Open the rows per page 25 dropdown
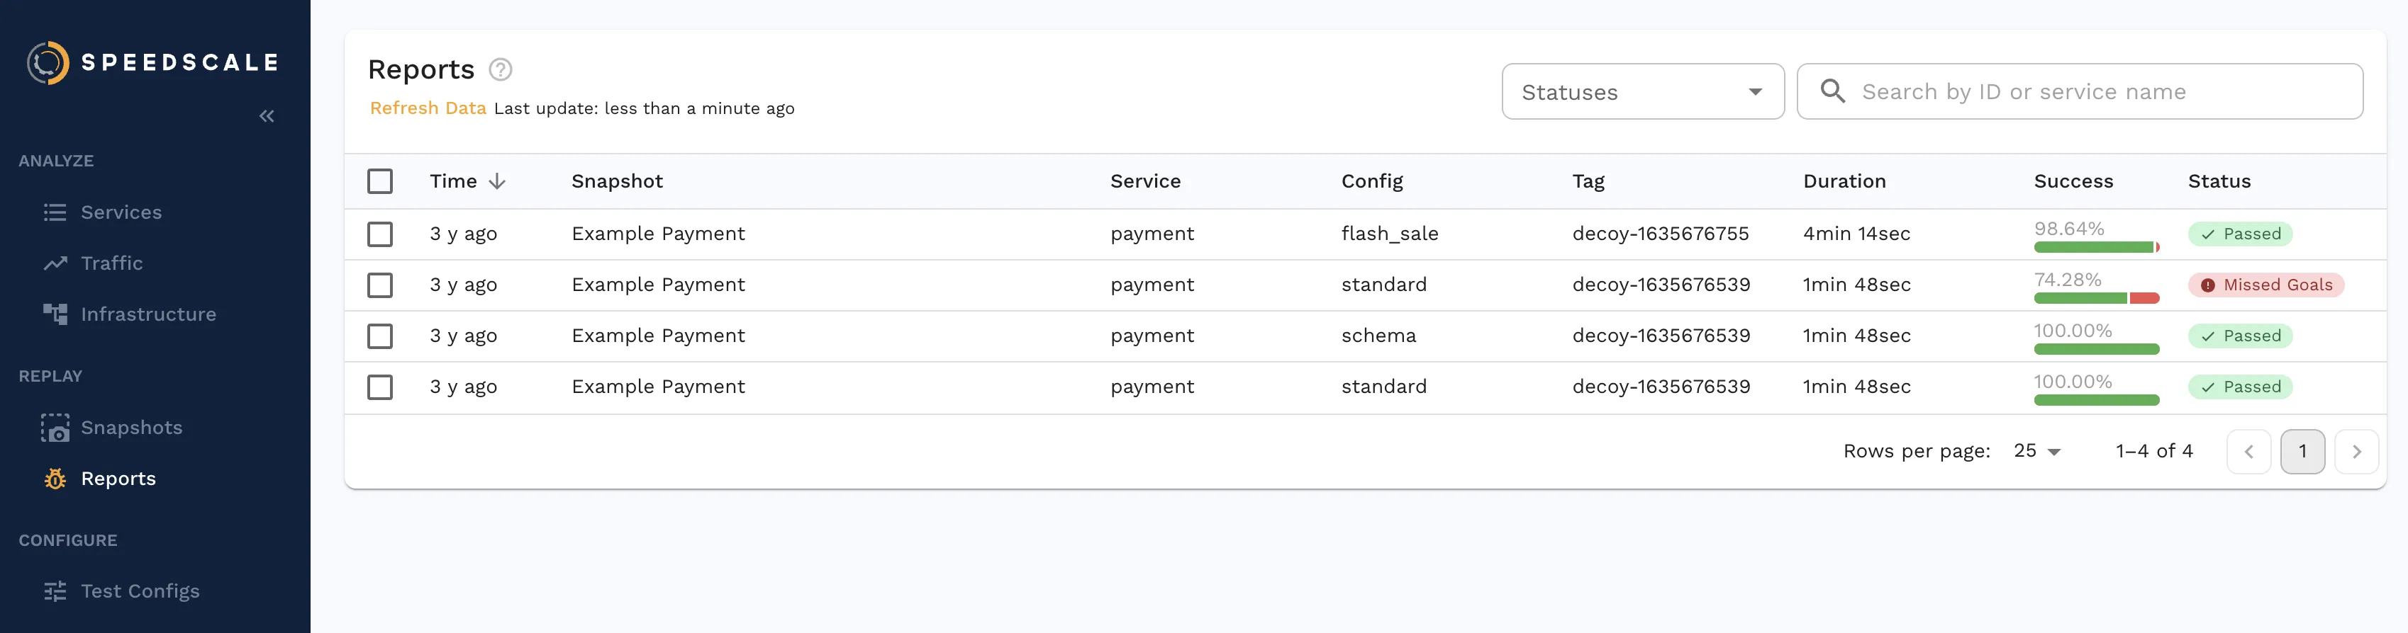The width and height of the screenshot is (2408, 633). click(2037, 451)
